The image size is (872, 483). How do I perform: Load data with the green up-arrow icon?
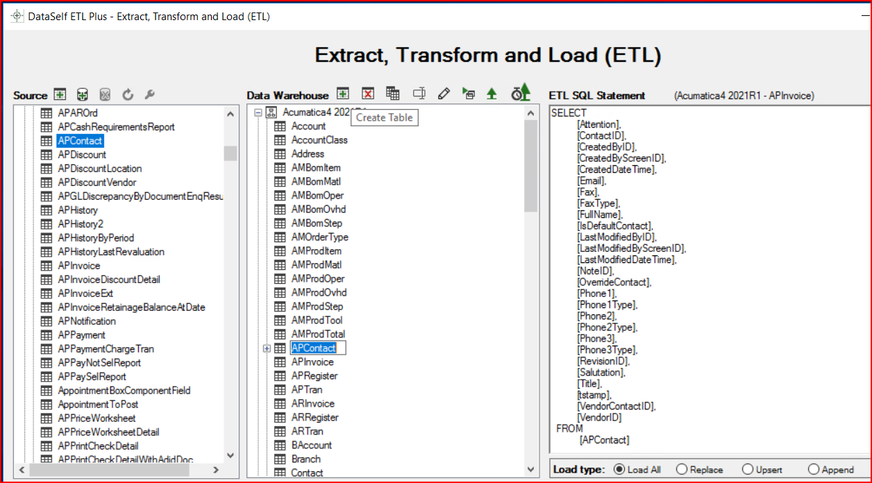[492, 92]
